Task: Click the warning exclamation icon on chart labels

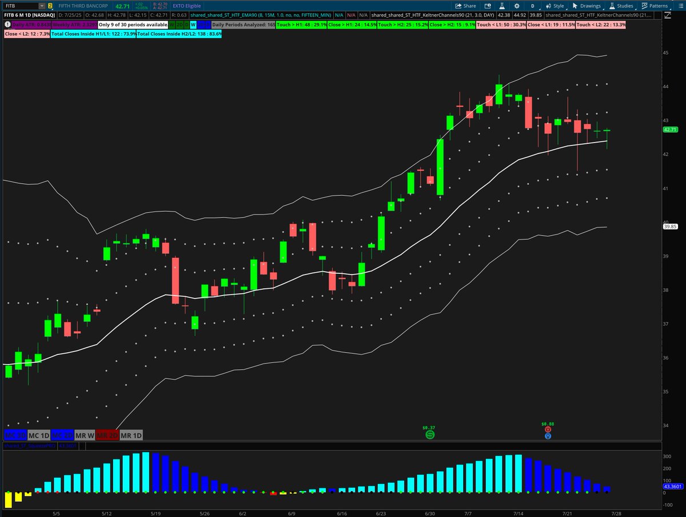Action: coord(7,25)
